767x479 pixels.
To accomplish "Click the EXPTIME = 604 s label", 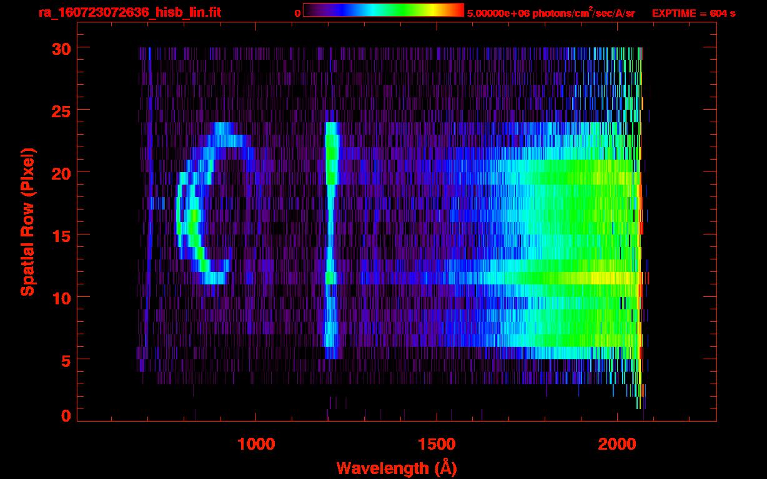I will (693, 13).
